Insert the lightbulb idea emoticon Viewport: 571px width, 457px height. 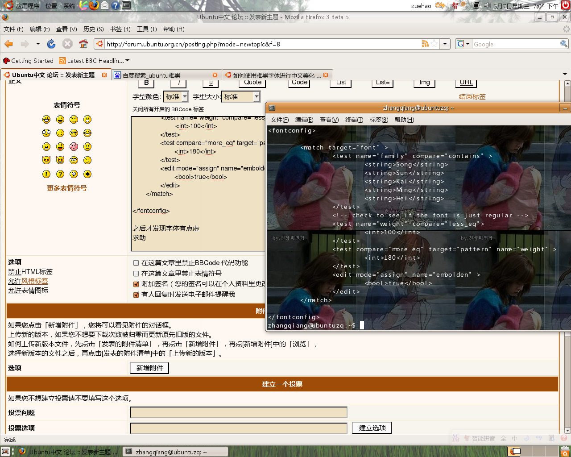[x=74, y=174]
